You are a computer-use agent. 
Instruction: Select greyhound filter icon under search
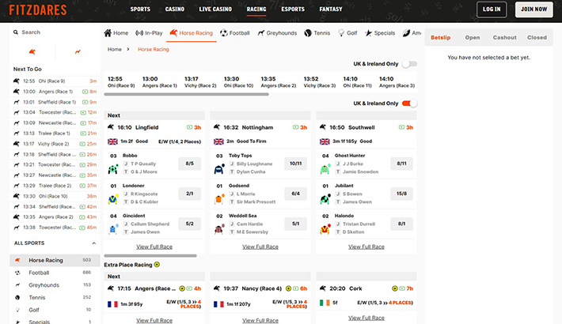78,52
